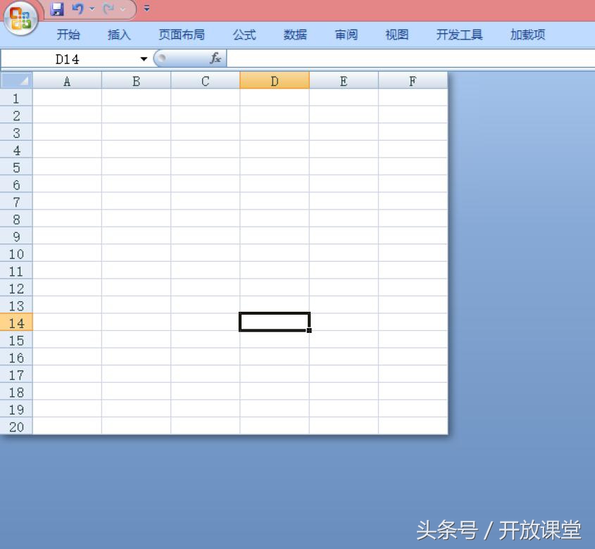Click cell C3
Screen dimensions: 595x549
click(x=206, y=132)
